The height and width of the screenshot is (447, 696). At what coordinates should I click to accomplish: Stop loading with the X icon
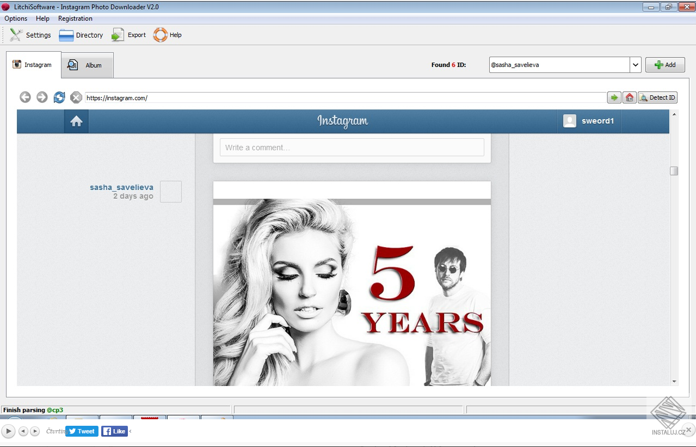pos(76,97)
